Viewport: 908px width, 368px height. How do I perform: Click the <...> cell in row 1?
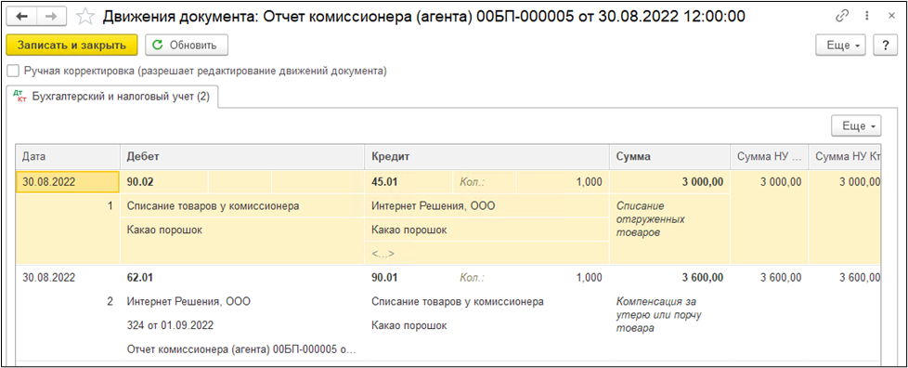[486, 254]
